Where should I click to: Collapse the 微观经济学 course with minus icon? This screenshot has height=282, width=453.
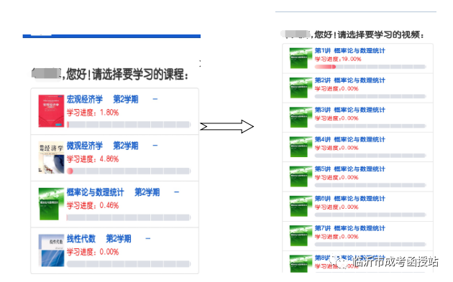[x=155, y=146]
